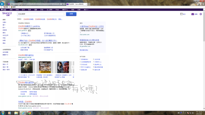Open the third carousel thumbnail with red armor

tap(63, 67)
